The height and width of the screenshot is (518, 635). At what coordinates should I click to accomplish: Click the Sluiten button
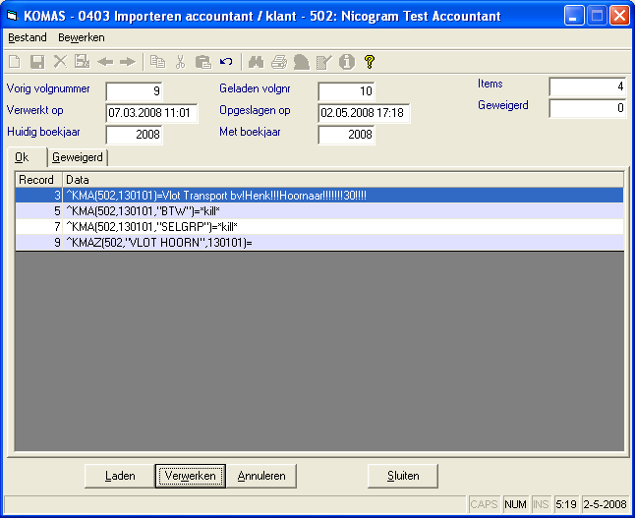coord(403,476)
